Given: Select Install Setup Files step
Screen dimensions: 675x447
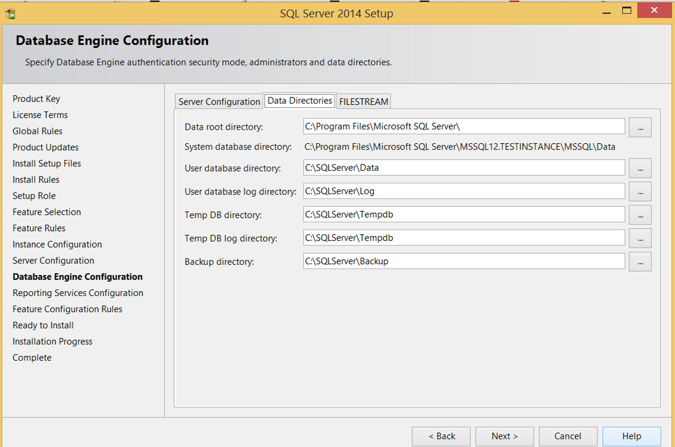Looking at the screenshot, I should pos(47,163).
